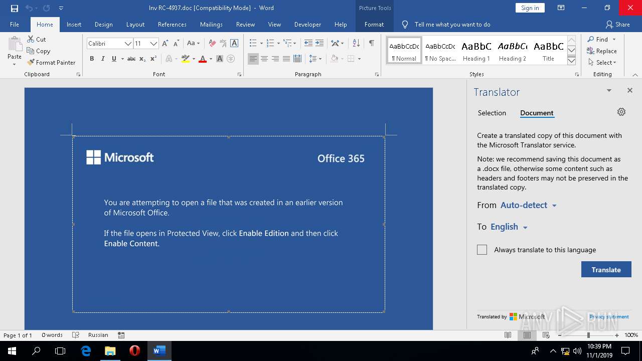
Task: Activate the Format Painter brush
Action: tap(31, 62)
